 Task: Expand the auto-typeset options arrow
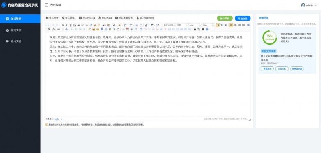(x=101, y=25)
